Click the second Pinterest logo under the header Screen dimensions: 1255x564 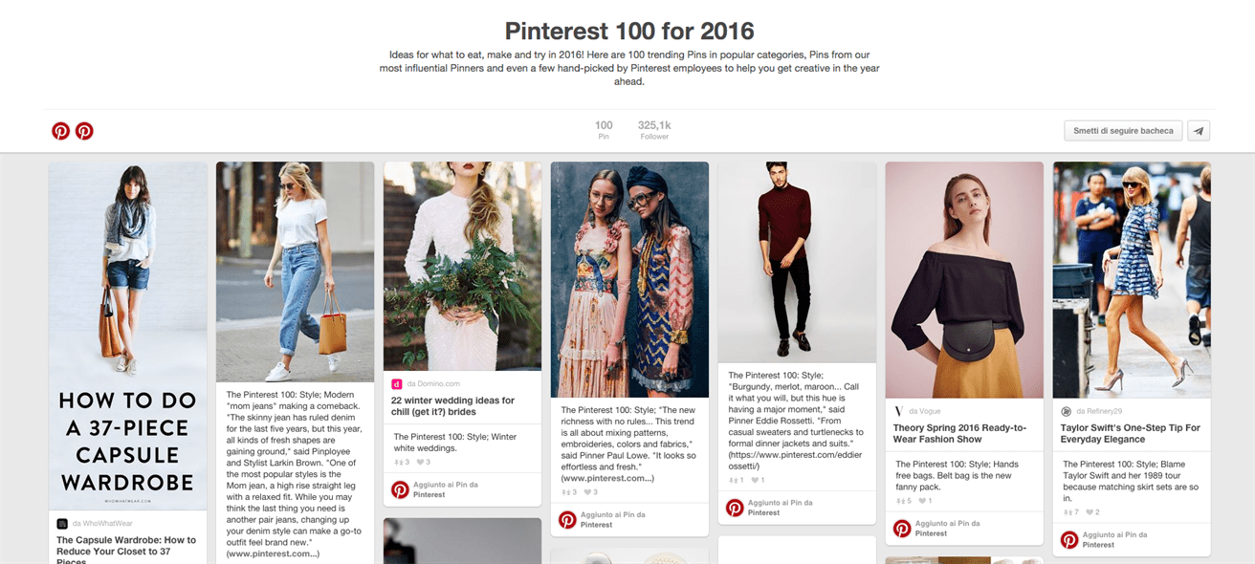pyautogui.click(x=84, y=131)
